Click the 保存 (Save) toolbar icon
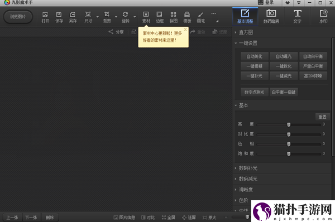 (x=59, y=17)
